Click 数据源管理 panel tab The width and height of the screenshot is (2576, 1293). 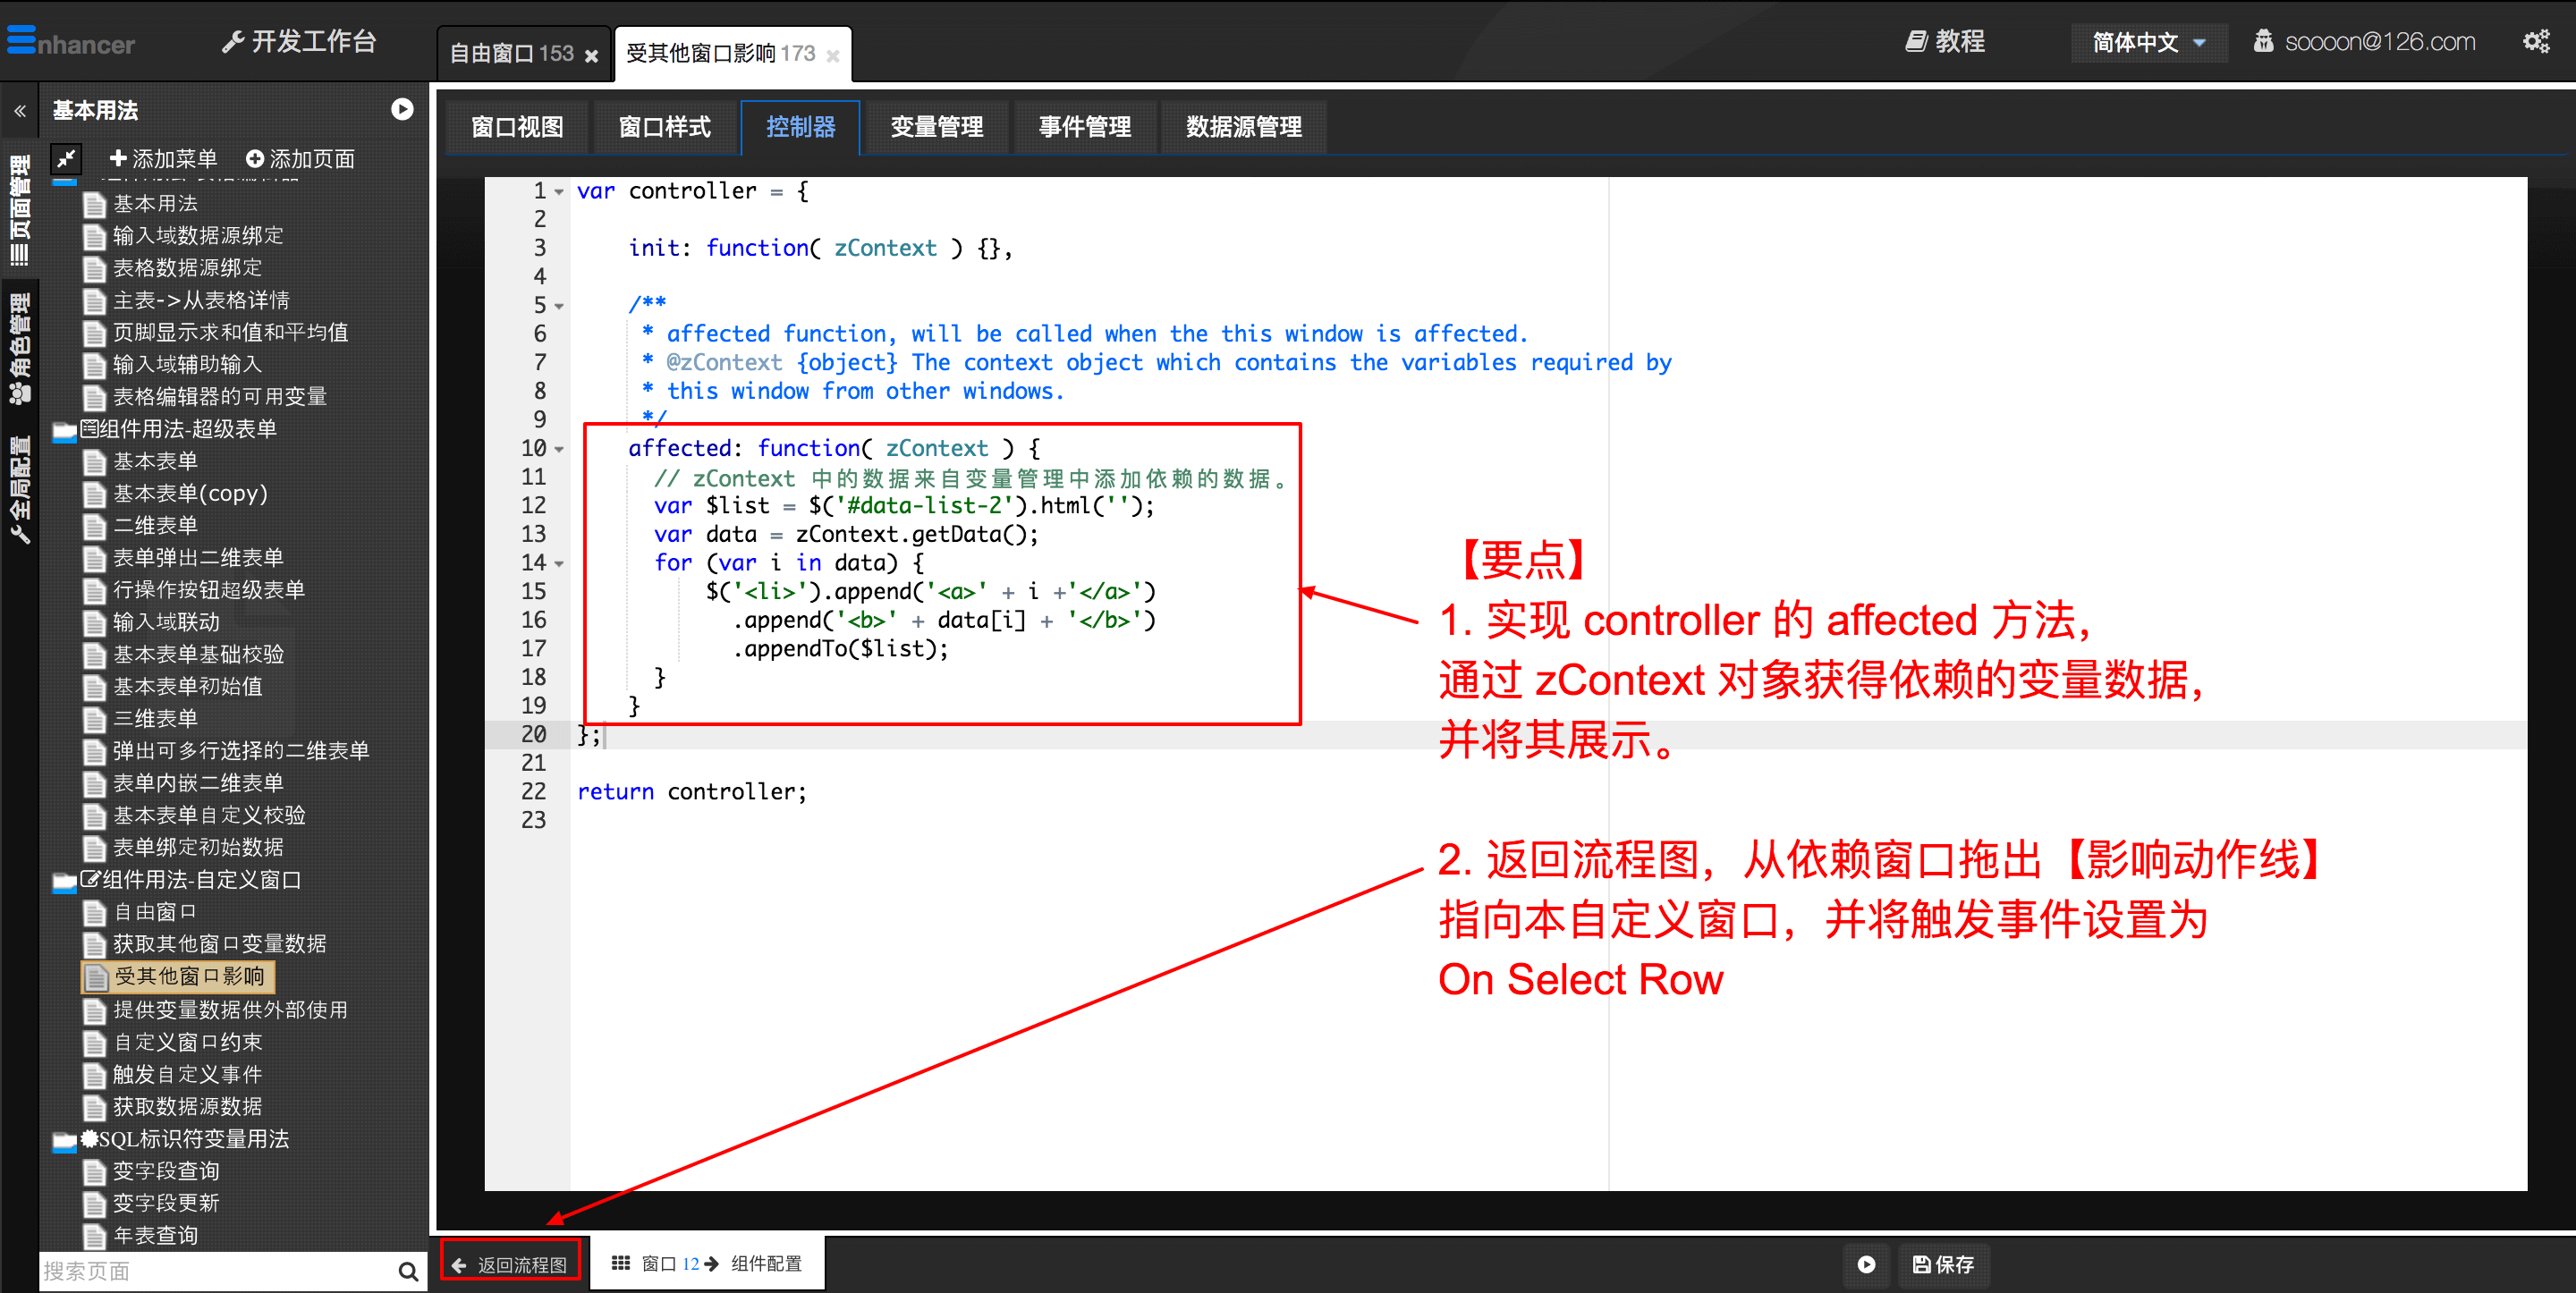(x=1245, y=129)
